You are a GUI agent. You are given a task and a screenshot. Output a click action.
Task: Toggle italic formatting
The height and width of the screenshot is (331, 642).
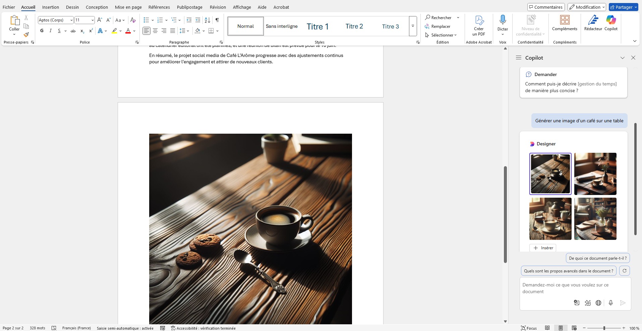(50, 31)
